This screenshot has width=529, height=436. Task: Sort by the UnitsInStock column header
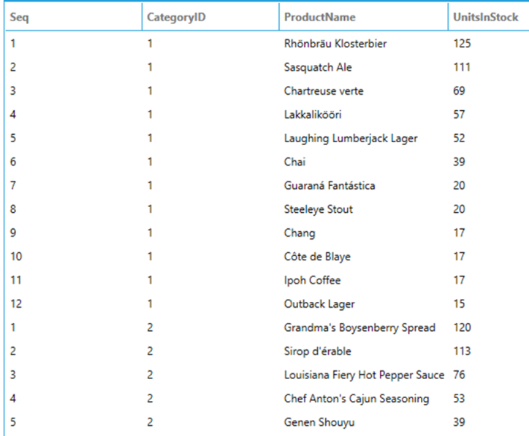[x=489, y=17]
